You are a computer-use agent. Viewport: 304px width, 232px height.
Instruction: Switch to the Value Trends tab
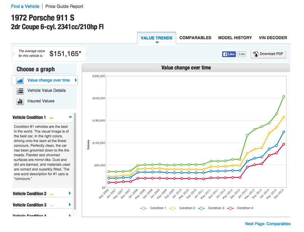tap(157, 38)
